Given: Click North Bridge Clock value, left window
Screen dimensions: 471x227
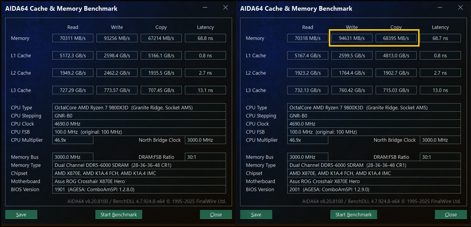Looking at the screenshot, I should [x=205, y=140].
